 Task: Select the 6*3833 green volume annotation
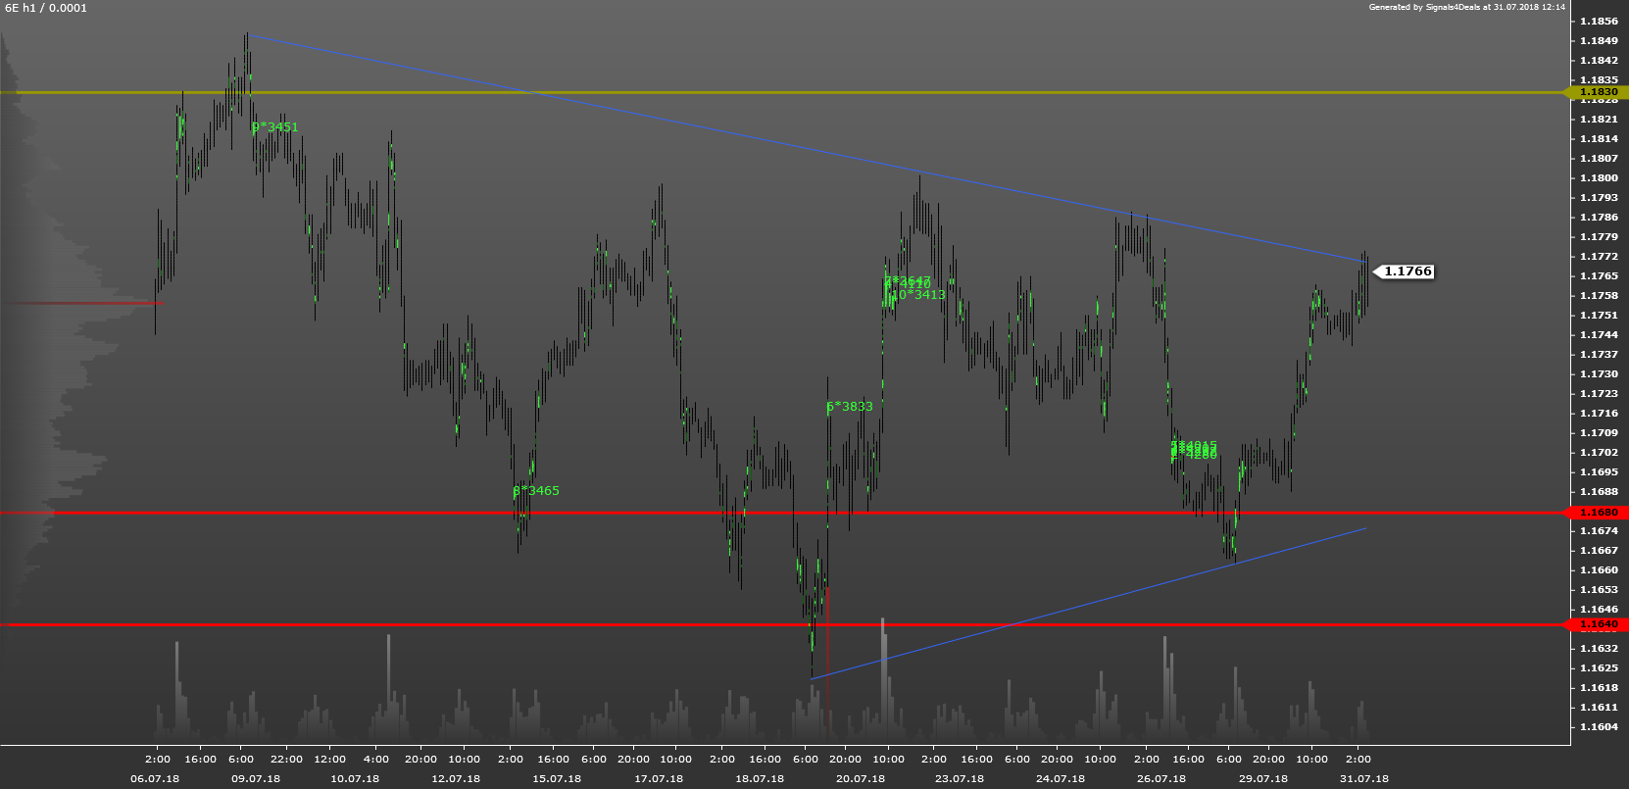click(850, 407)
